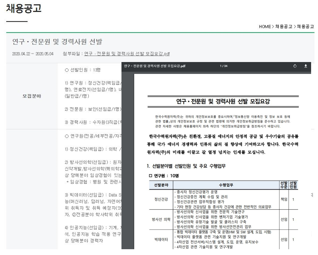Click the line 1) 정신건강(책임급) : 의학
This screenshot has width=318, height=255.
click(93, 149)
